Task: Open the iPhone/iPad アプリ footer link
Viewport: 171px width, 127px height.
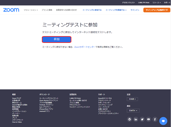Action: pos(46,109)
